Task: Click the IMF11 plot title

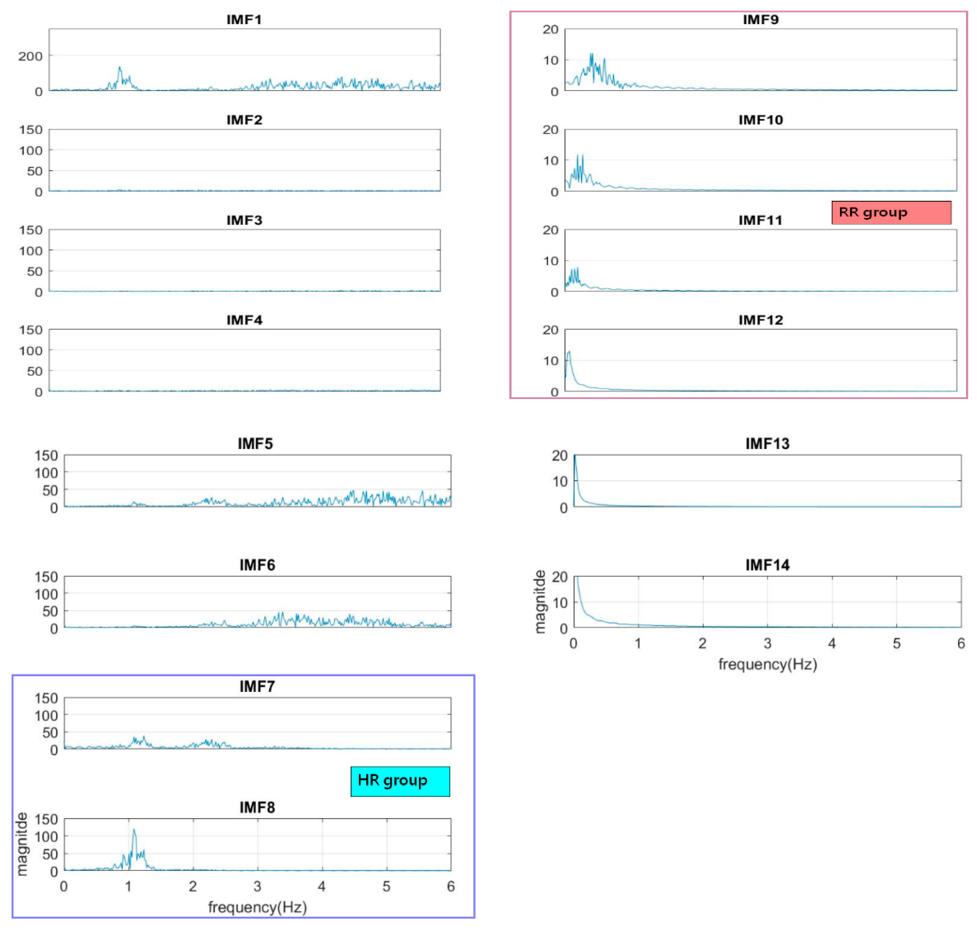Action: 760,220
